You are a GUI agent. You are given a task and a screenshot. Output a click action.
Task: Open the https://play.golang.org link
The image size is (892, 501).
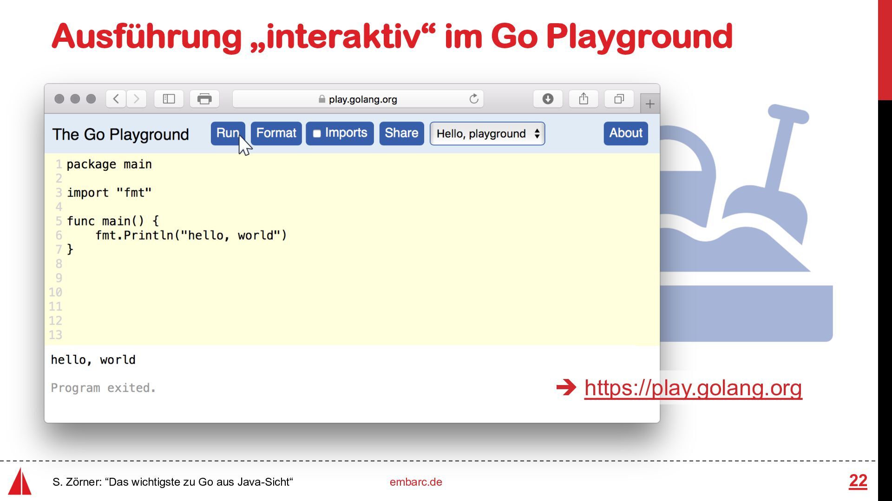693,388
